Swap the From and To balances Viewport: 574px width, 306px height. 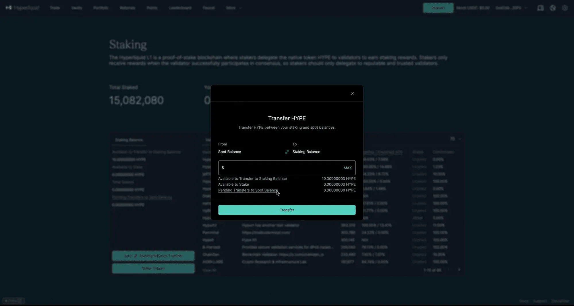coord(287,152)
